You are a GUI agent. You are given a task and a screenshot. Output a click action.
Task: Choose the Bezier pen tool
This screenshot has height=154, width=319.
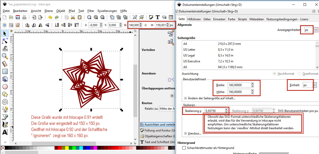[5, 117]
